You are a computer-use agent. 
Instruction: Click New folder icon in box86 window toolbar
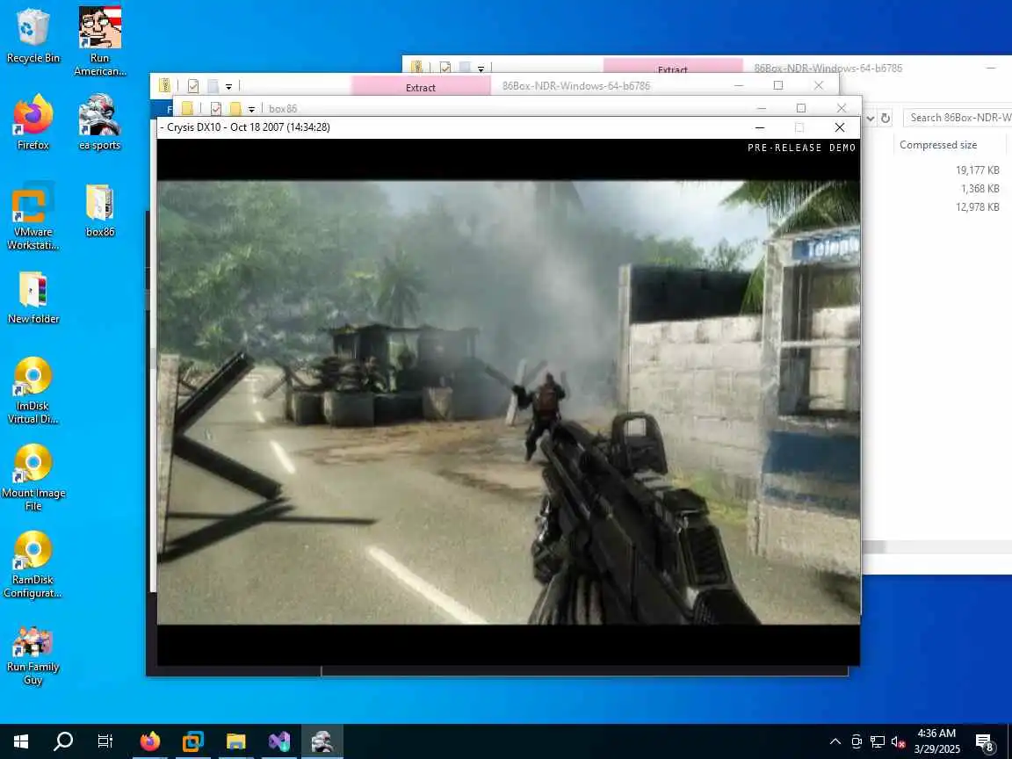point(235,108)
